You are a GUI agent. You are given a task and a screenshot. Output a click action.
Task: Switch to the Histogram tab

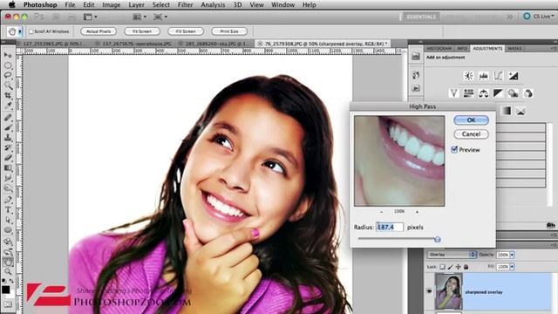(x=439, y=49)
